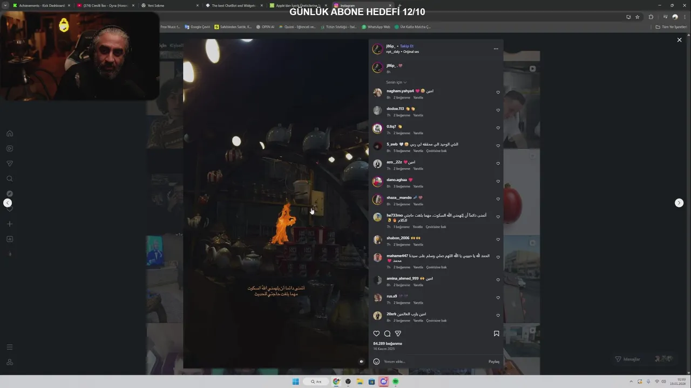Save the post with bookmark icon
This screenshot has height=388, width=691.
[x=496, y=334]
